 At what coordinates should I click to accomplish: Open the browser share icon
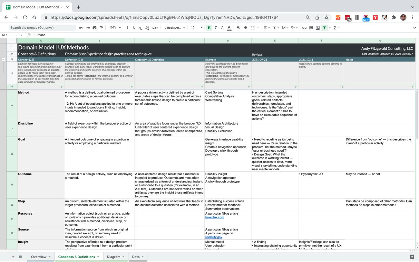pyautogui.click(x=317, y=17)
